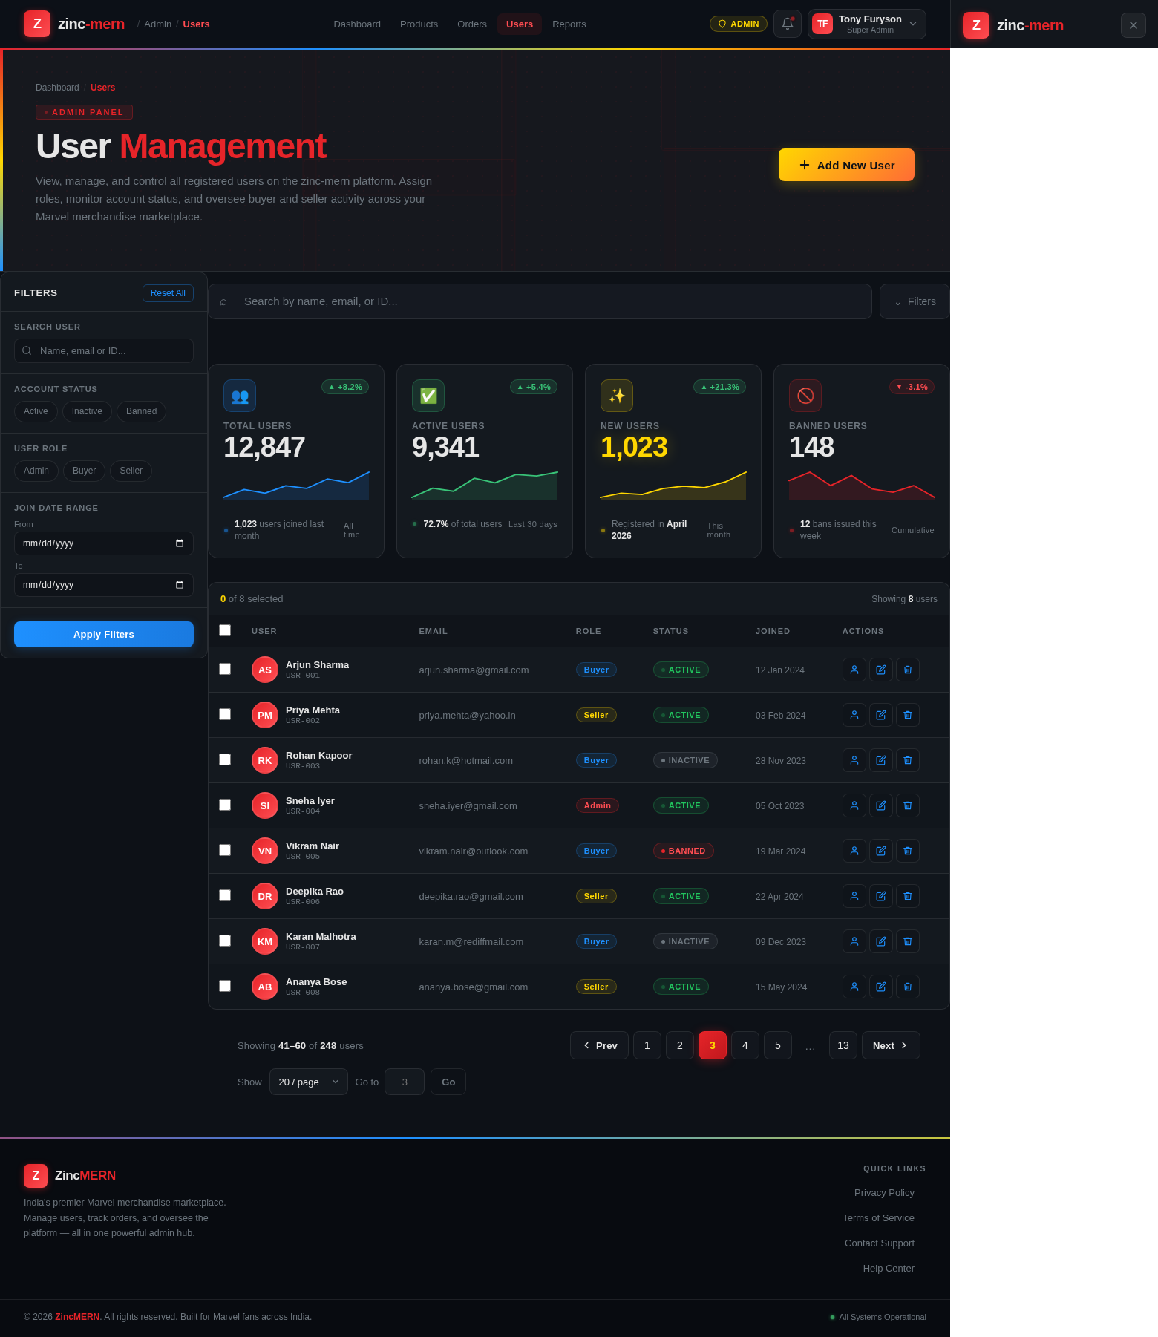Edit Priya Mehta's record
Image resolution: width=1158 pixels, height=1337 pixels.
[881, 715]
